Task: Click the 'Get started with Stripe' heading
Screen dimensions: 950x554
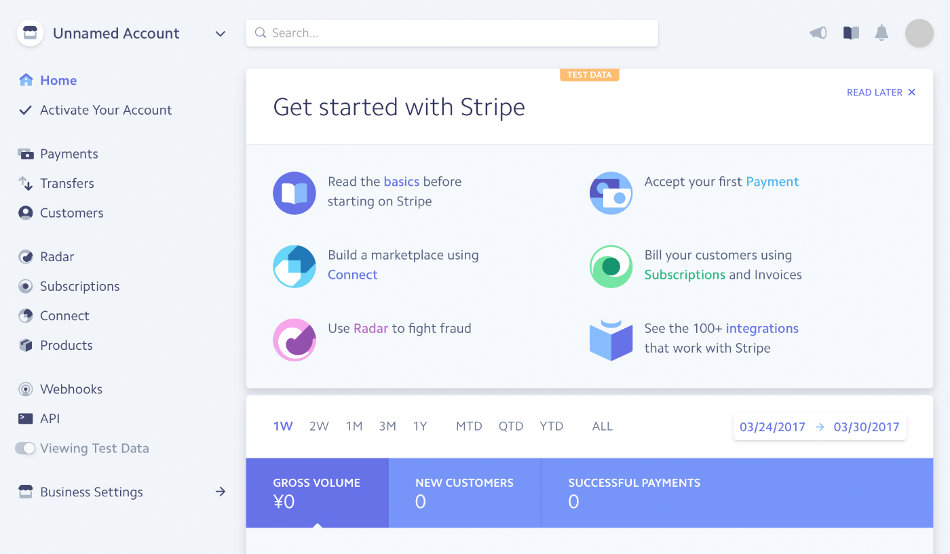Action: point(399,107)
